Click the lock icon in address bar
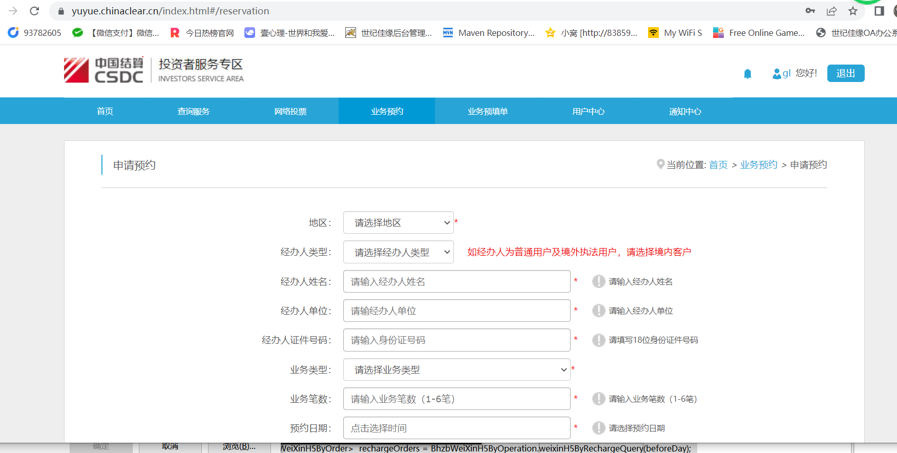897x453 pixels. pos(61,11)
